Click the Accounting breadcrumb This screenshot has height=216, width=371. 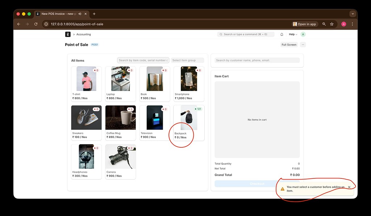84,34
